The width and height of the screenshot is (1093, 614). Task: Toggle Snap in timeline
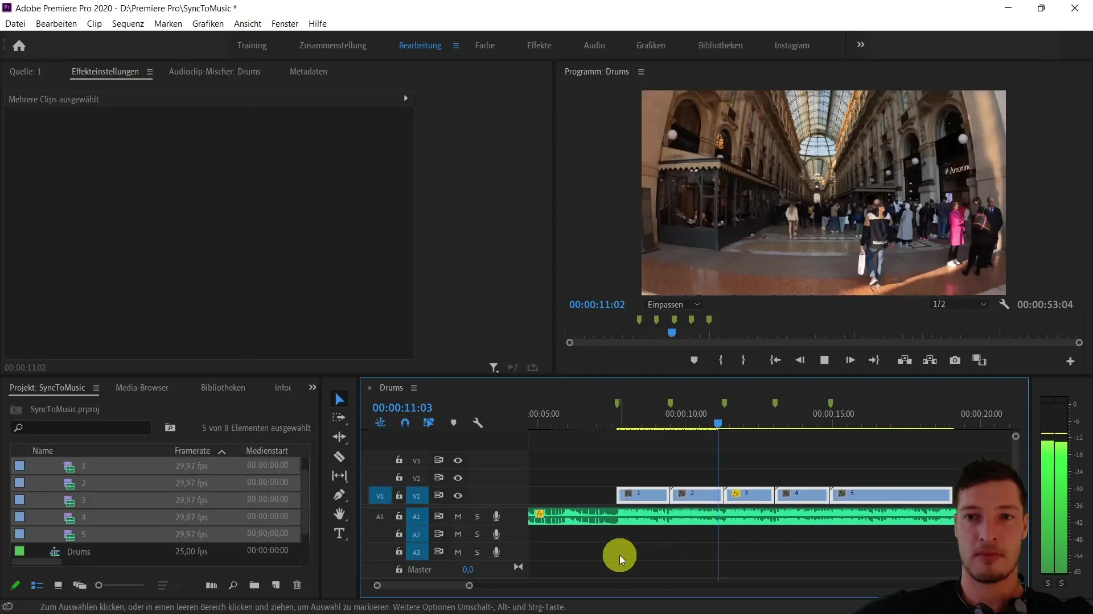[405, 423]
